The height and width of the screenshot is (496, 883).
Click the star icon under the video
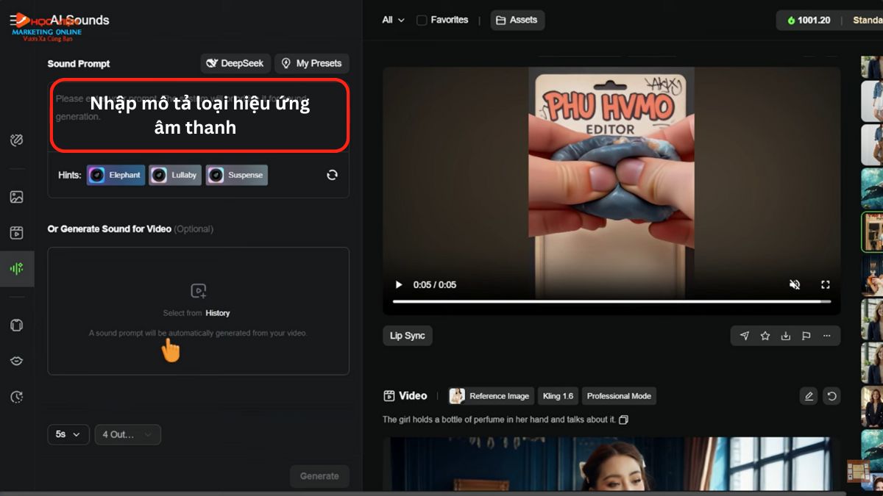coord(765,336)
